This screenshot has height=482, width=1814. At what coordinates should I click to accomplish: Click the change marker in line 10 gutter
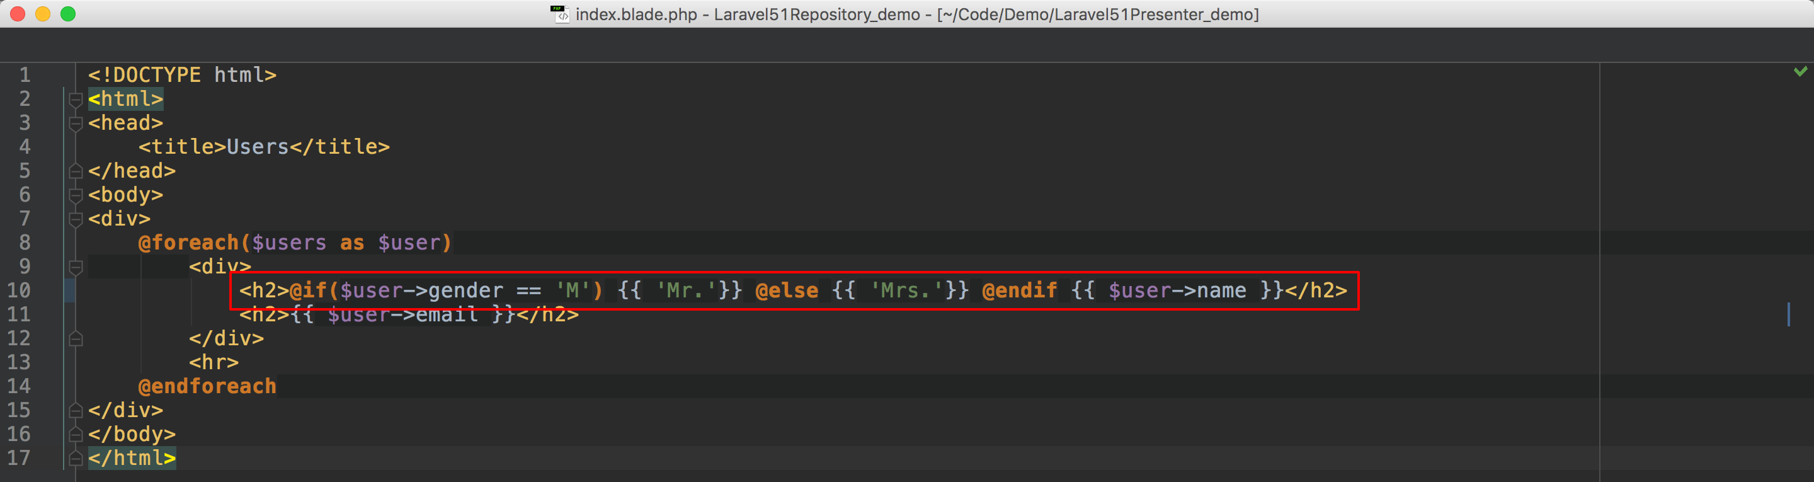69,290
